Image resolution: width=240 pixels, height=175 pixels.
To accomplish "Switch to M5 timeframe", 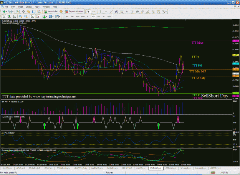I will pos(72,17).
